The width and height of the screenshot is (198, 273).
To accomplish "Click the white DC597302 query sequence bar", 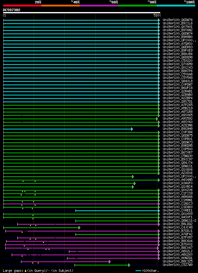I will [x=82, y=13].
